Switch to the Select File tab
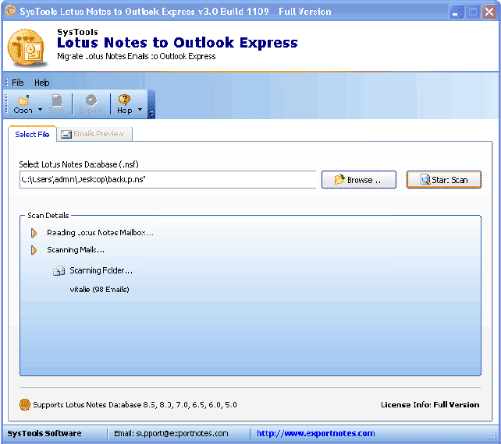This screenshot has width=501, height=444. (x=32, y=134)
